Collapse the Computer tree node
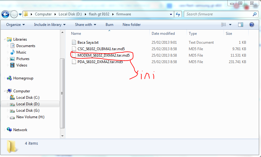Image resolution: width=261 pixels, height=157 pixels. click(5, 91)
